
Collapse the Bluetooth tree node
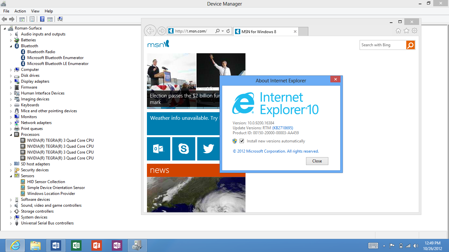(11, 46)
